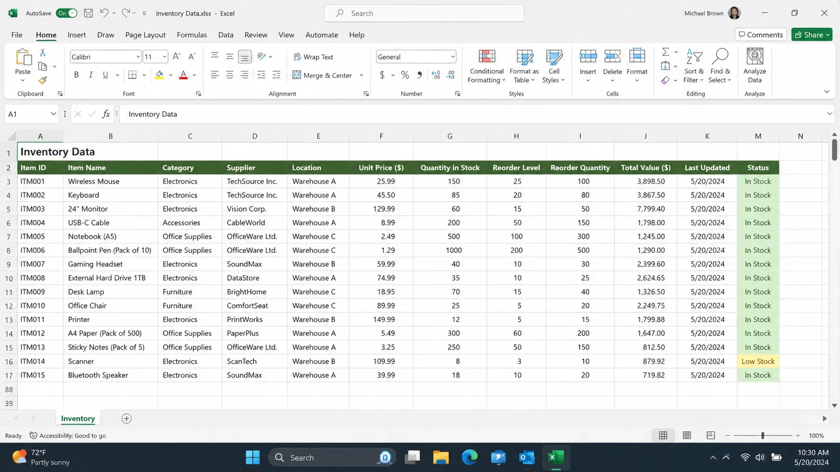Click the red Font Color swatch
Viewport: 840px width, 472px height.
183,75
